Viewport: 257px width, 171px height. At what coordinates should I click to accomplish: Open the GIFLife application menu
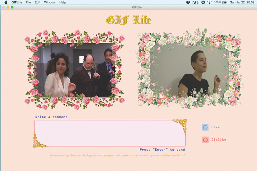pos(17,2)
